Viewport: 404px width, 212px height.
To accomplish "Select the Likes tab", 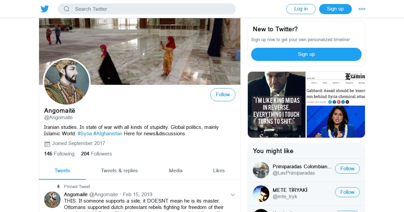I will pos(219,171).
